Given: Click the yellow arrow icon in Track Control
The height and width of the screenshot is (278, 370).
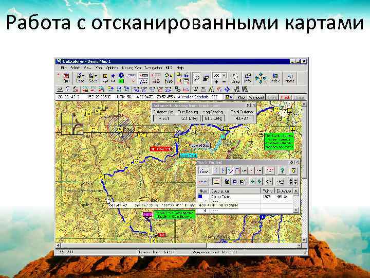Looking at the screenshot, I should pyautogui.click(x=293, y=170).
